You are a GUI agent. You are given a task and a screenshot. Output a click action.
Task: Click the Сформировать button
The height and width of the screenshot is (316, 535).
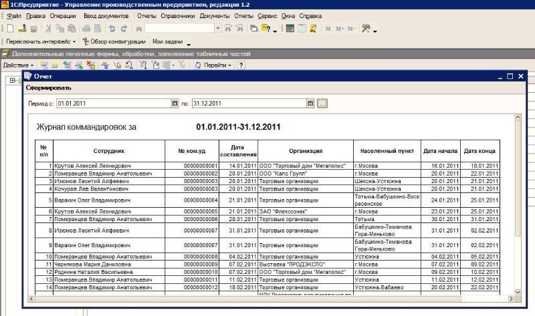click(48, 88)
